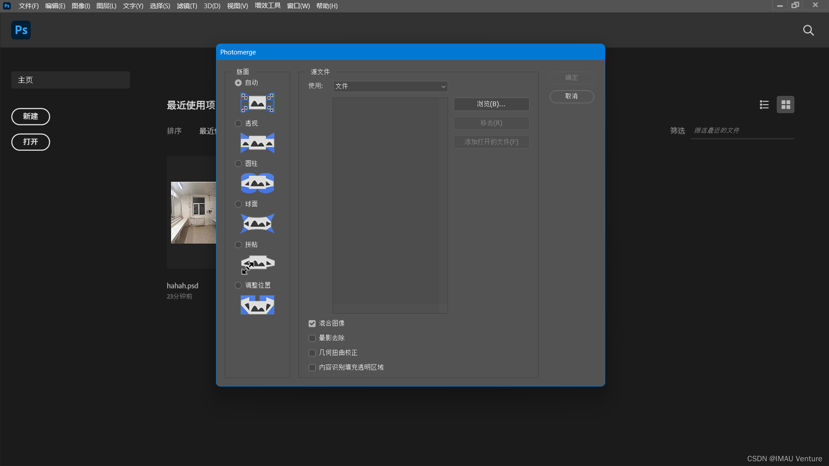Click the Photoshop home logo icon

click(21, 30)
